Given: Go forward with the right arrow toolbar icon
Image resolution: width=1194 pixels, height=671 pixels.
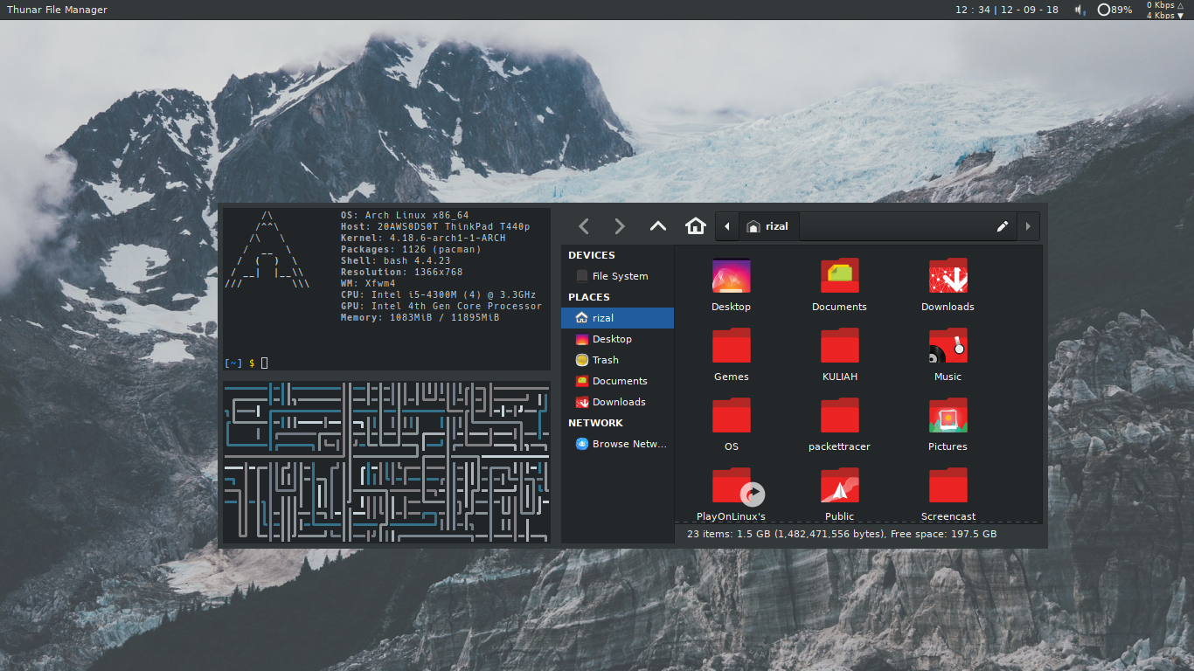Looking at the screenshot, I should tap(620, 226).
